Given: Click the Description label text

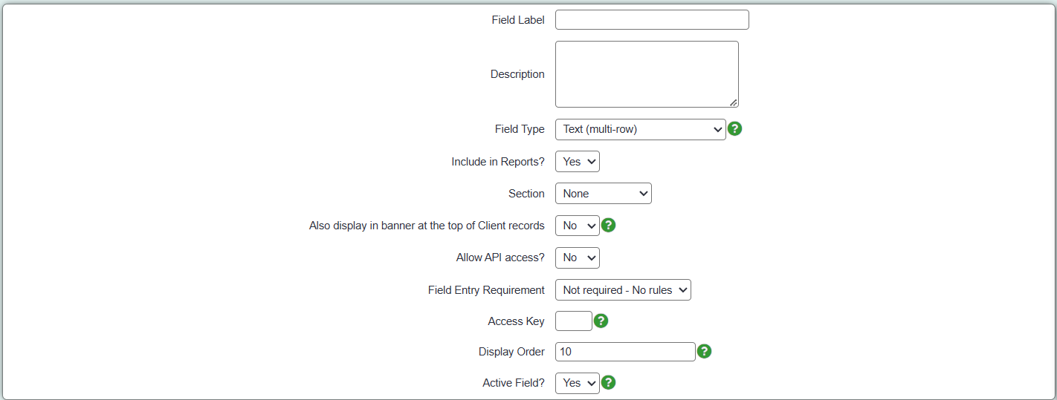Looking at the screenshot, I should click(517, 74).
